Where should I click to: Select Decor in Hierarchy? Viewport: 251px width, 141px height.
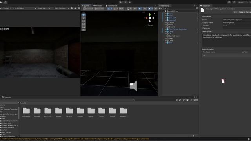click(x=171, y=22)
